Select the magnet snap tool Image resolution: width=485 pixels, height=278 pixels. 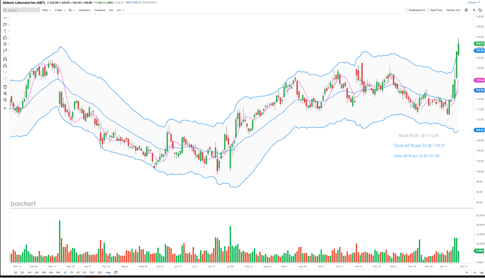coord(5,59)
